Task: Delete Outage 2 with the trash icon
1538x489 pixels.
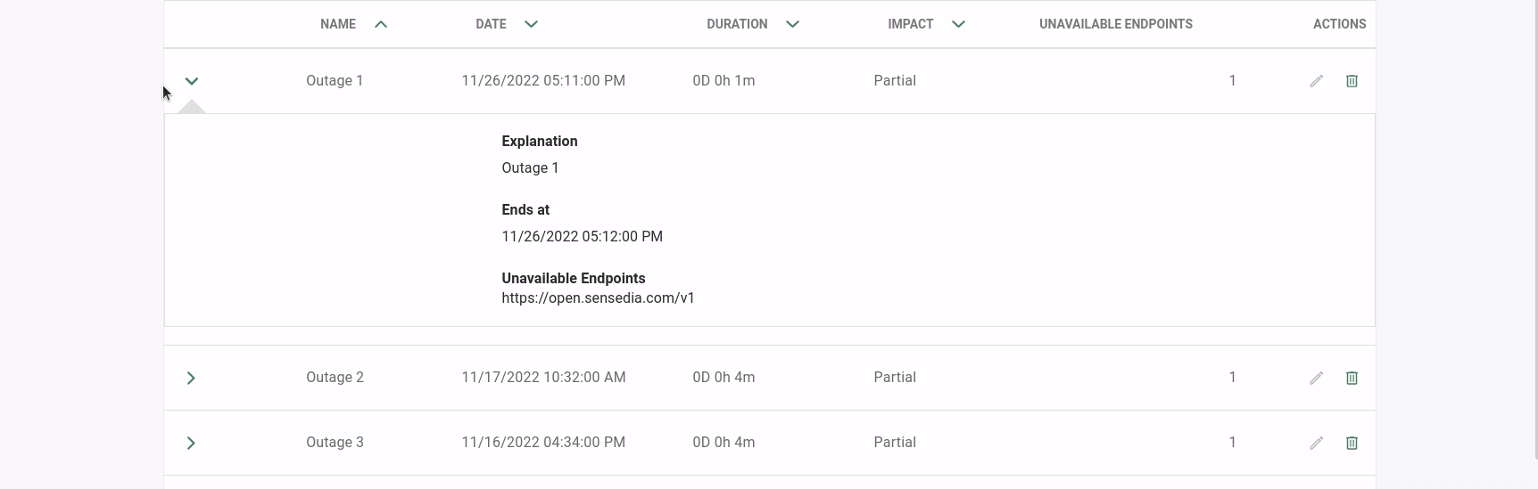Action: tap(1352, 378)
